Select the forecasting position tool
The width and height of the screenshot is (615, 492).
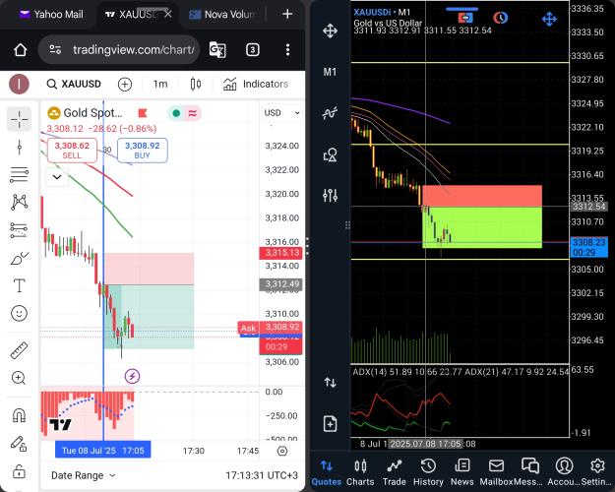point(20,230)
